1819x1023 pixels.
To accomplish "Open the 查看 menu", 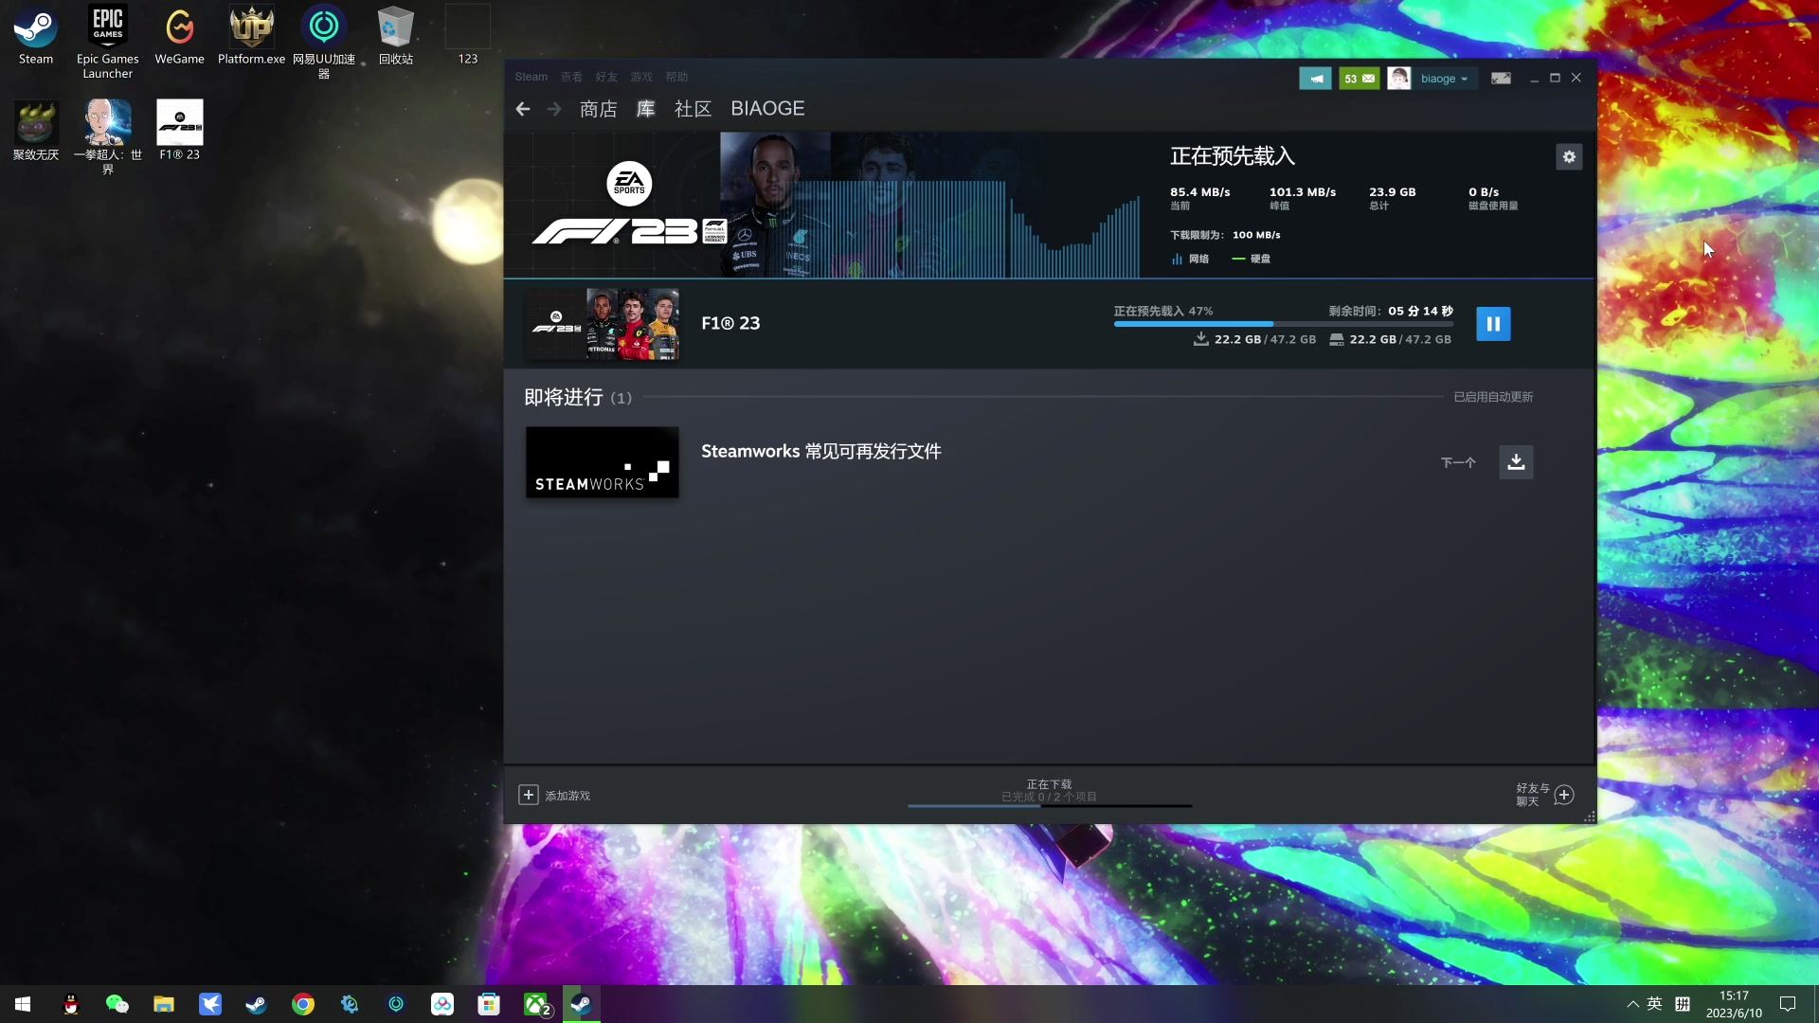I will pos(571,77).
